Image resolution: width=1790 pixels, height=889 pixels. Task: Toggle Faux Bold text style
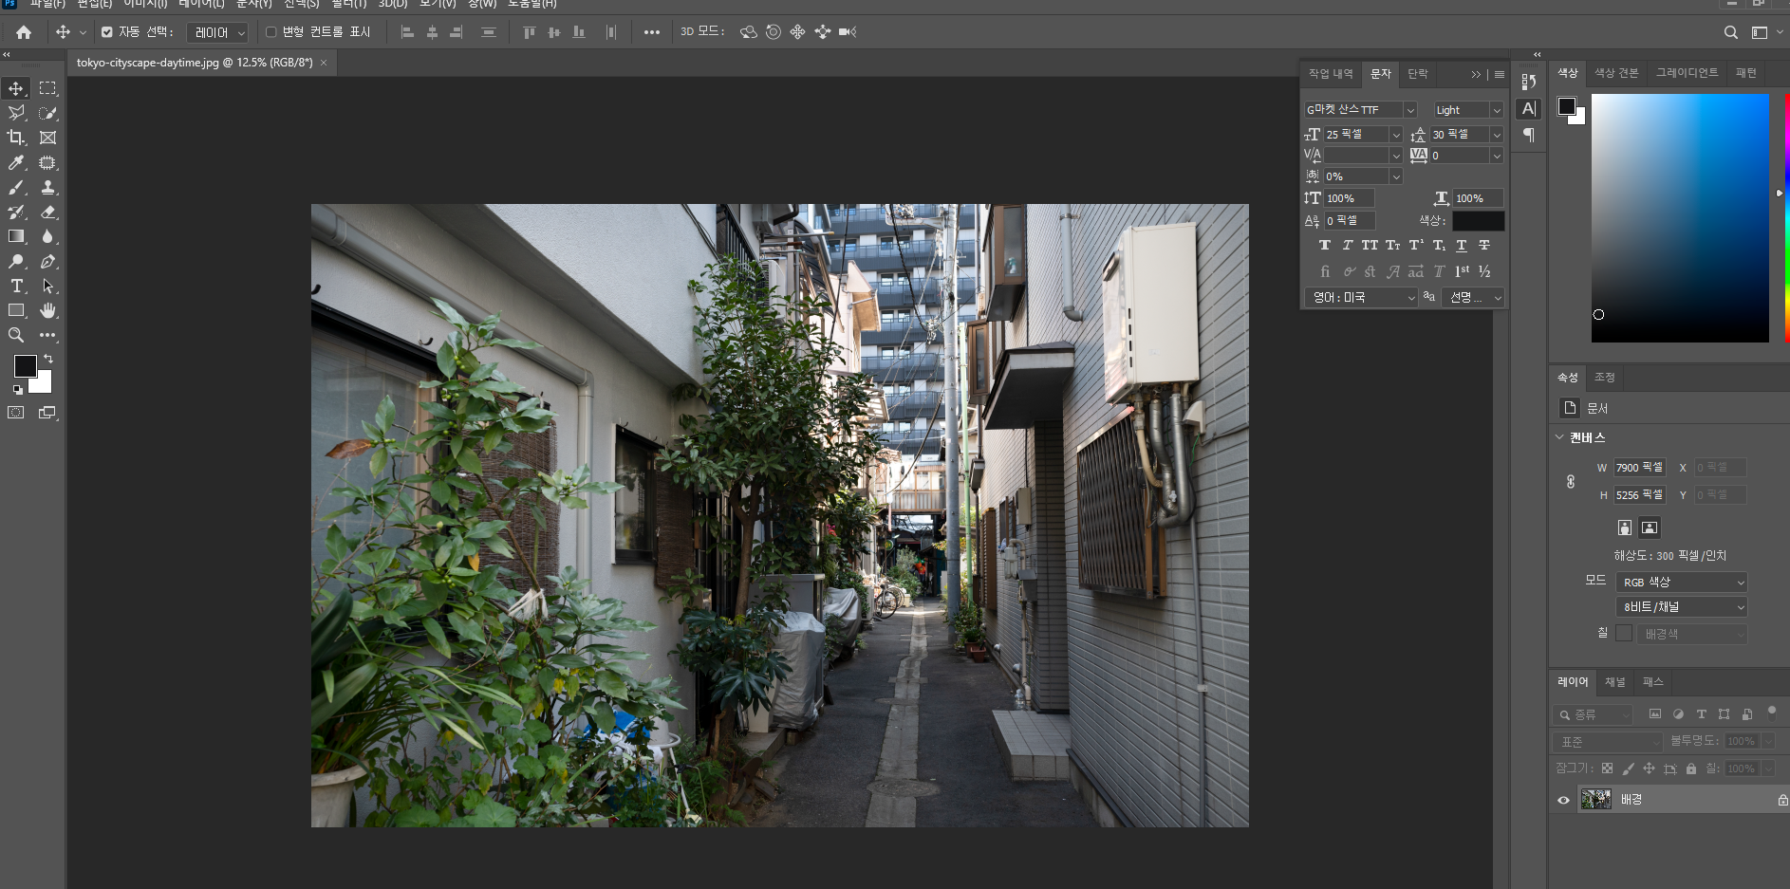1325,245
